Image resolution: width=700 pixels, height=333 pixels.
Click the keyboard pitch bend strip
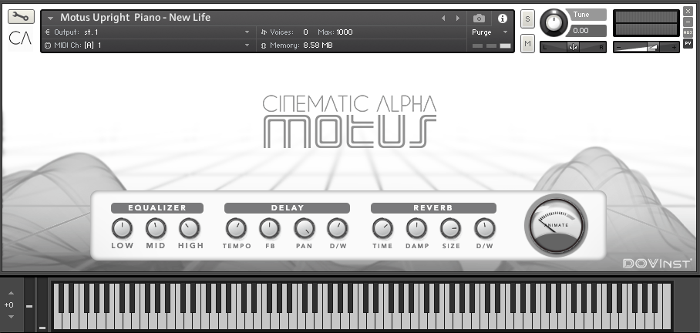(29, 305)
